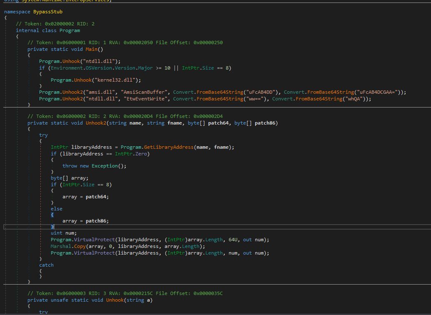Viewport: 431px width, 315px height.
Task: Select Program in the internal class declaration
Action: [x=70, y=30]
